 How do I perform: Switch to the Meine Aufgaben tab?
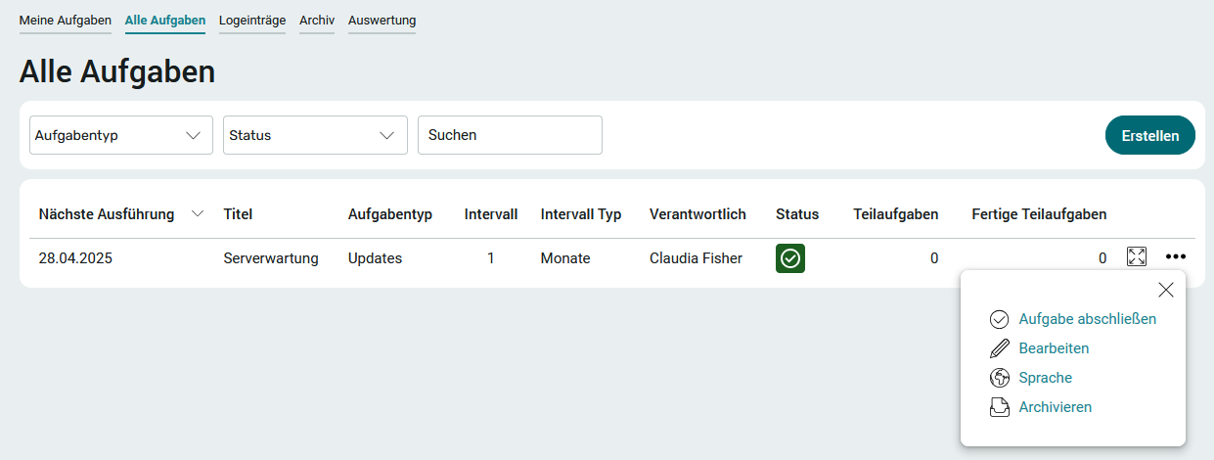point(66,21)
